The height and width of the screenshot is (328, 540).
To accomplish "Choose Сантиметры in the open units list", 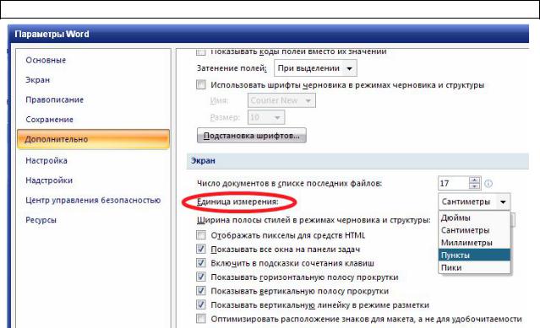I will point(474,230).
